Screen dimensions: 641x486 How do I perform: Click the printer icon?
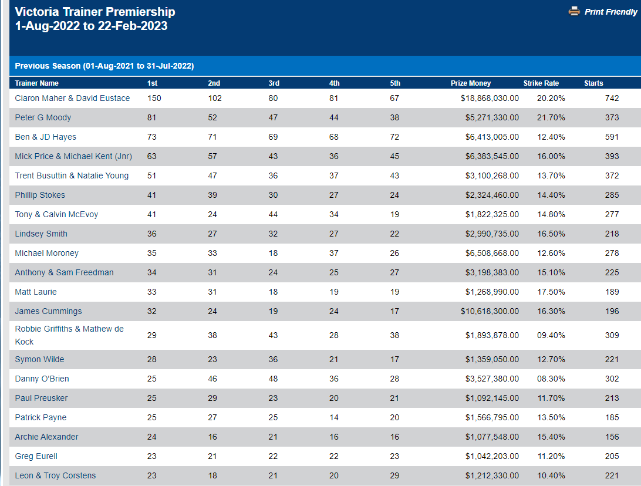(574, 11)
